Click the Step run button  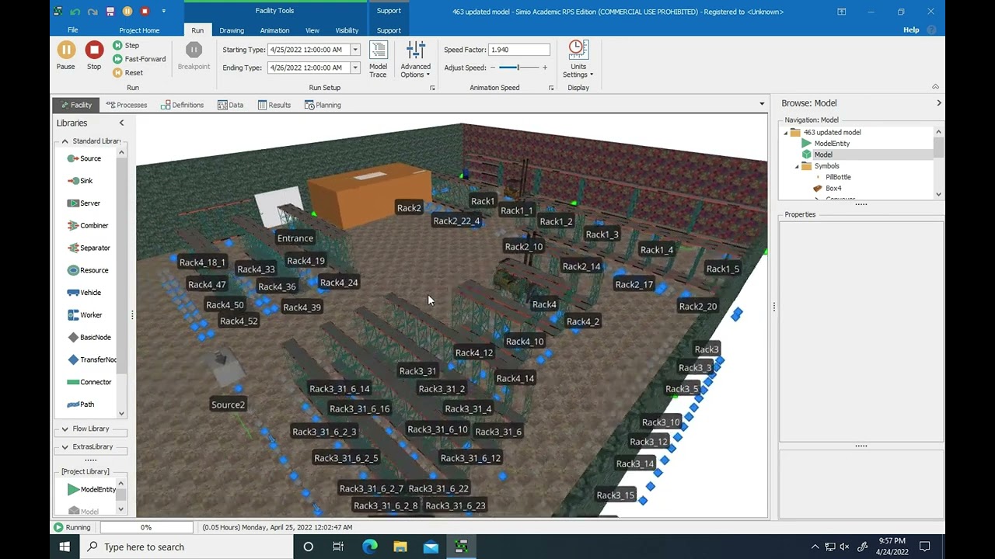(126, 46)
